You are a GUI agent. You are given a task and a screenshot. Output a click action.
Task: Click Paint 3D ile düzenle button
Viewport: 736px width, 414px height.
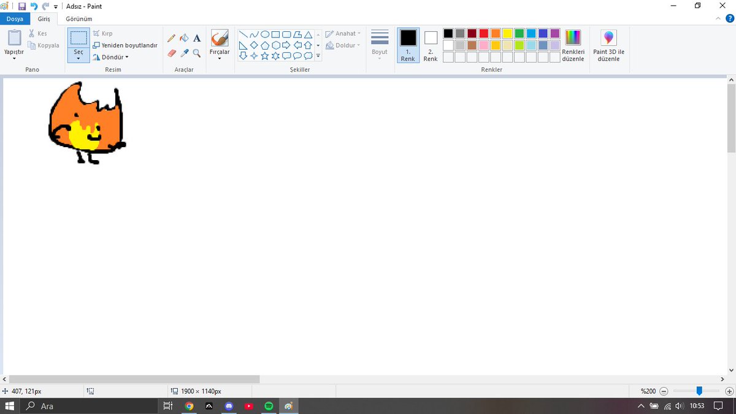[608, 45]
